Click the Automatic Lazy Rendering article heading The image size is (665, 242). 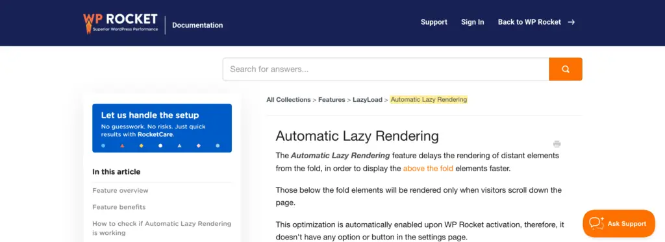click(x=357, y=136)
